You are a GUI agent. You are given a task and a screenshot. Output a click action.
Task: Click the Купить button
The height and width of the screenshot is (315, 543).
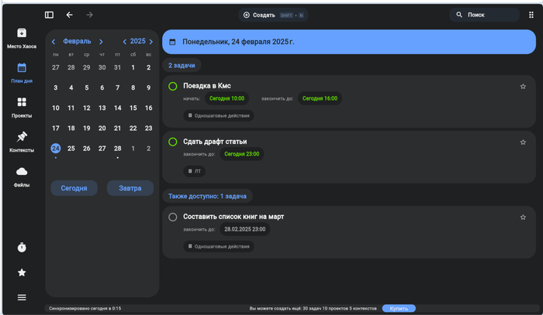[399, 308]
